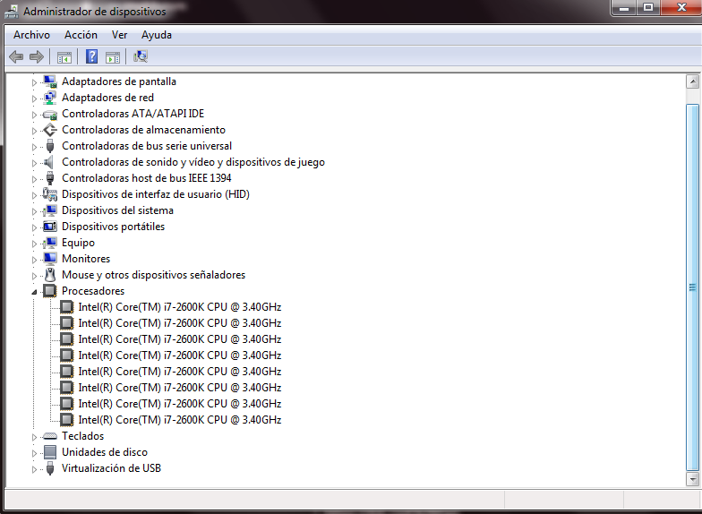Click the speaker icon for sound controllers
This screenshot has width=702, height=514.
(48, 162)
